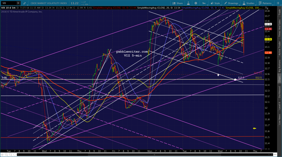Click the 13.22 last price readout
This screenshot has height=157, width=282.
click(x=74, y=3)
